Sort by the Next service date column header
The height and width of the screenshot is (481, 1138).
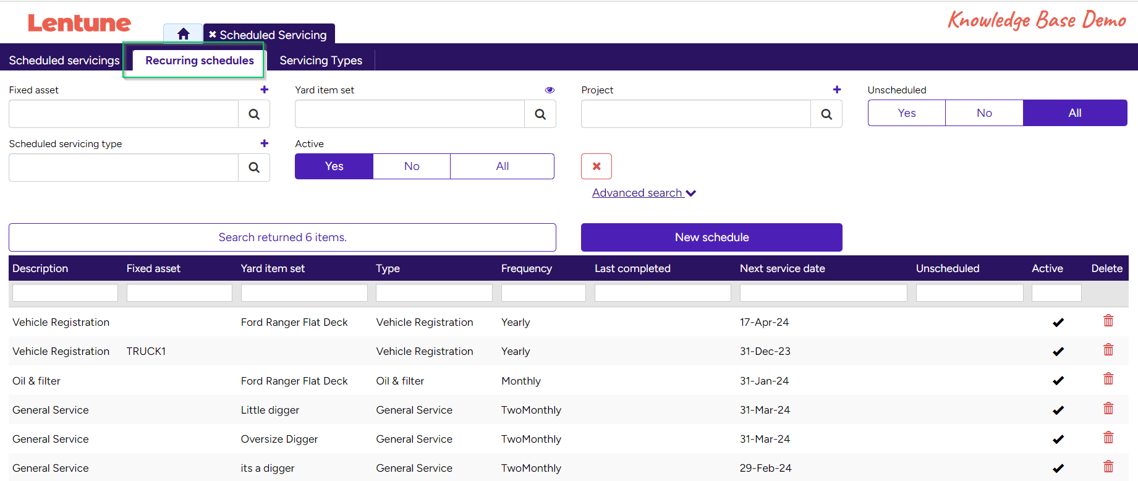(783, 268)
